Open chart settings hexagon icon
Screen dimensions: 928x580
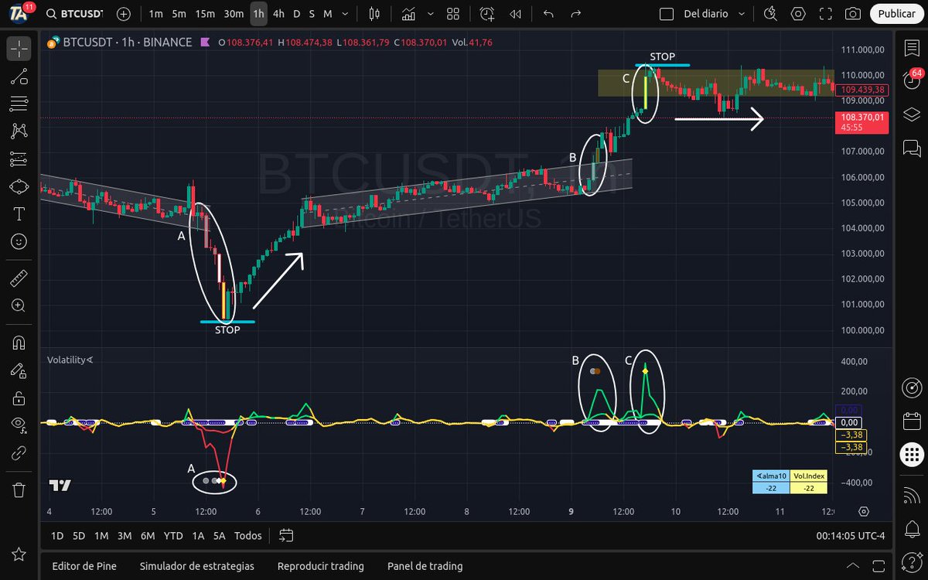click(x=797, y=14)
